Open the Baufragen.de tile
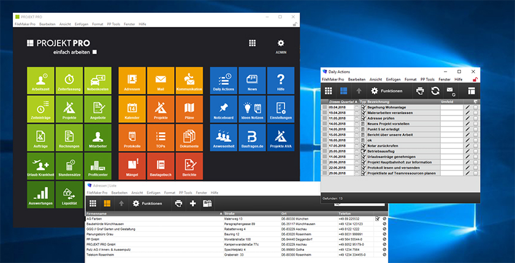The image size is (515, 263). click(x=252, y=138)
